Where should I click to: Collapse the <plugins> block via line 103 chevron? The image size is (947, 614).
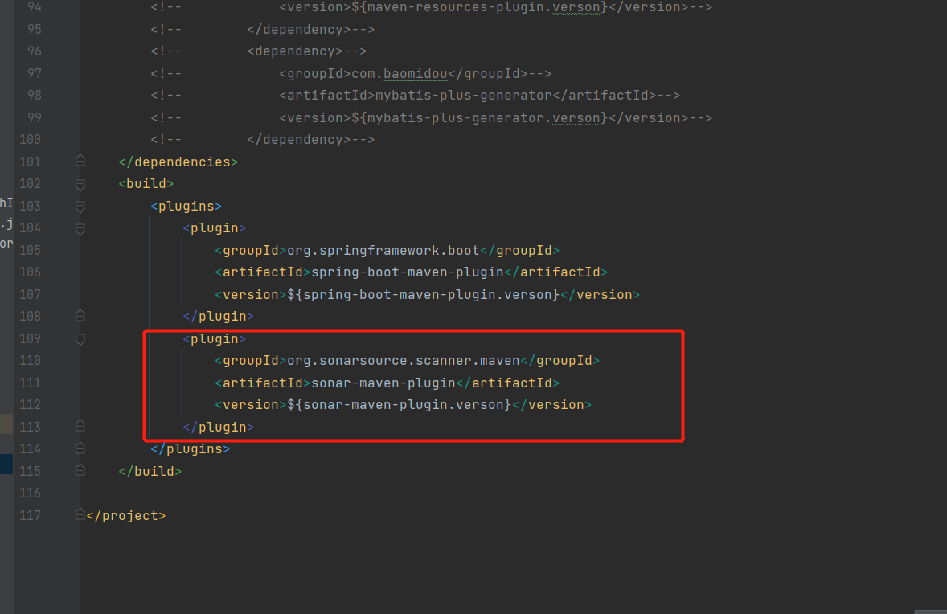80,206
